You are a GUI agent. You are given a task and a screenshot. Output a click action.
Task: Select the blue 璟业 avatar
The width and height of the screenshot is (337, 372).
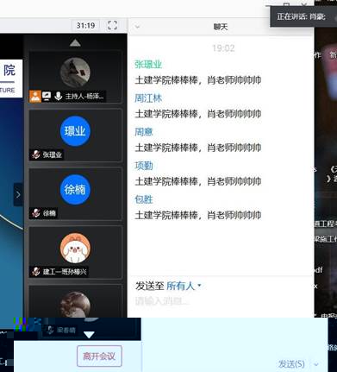point(75,131)
